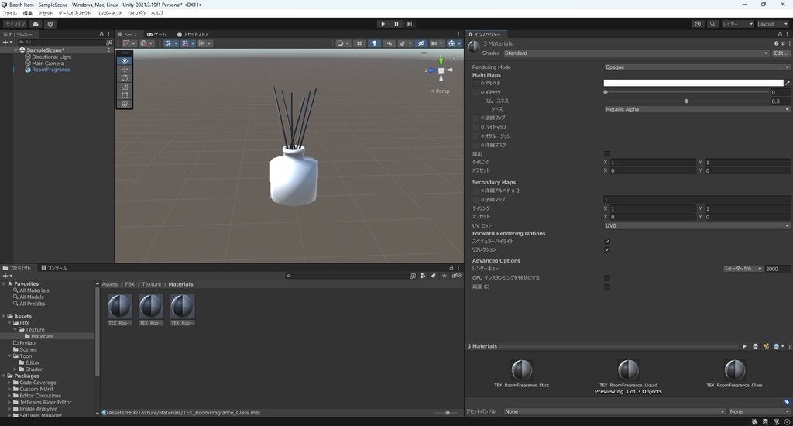Click the Play button
This screenshot has width=793, height=426.
383,24
